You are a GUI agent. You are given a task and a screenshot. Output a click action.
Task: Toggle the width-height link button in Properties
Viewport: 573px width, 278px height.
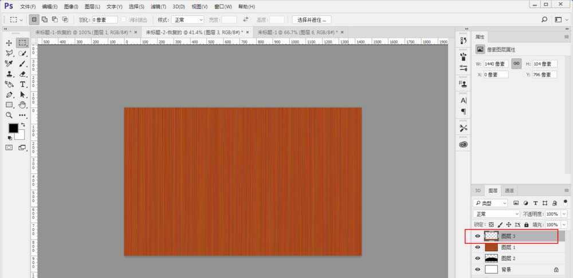516,63
